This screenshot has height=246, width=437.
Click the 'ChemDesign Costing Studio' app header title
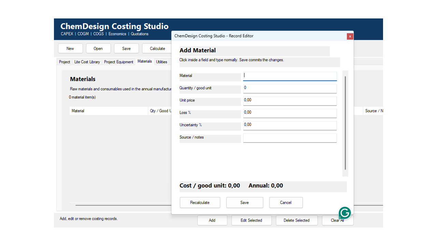coord(114,26)
